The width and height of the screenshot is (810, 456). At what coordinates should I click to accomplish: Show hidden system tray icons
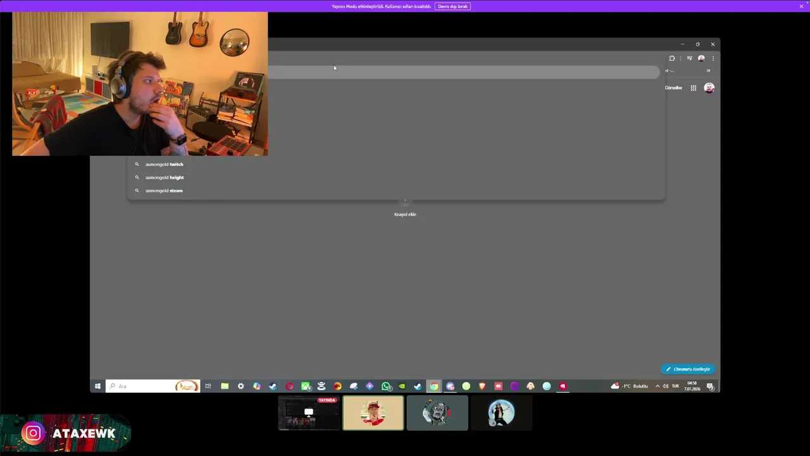coord(657,386)
